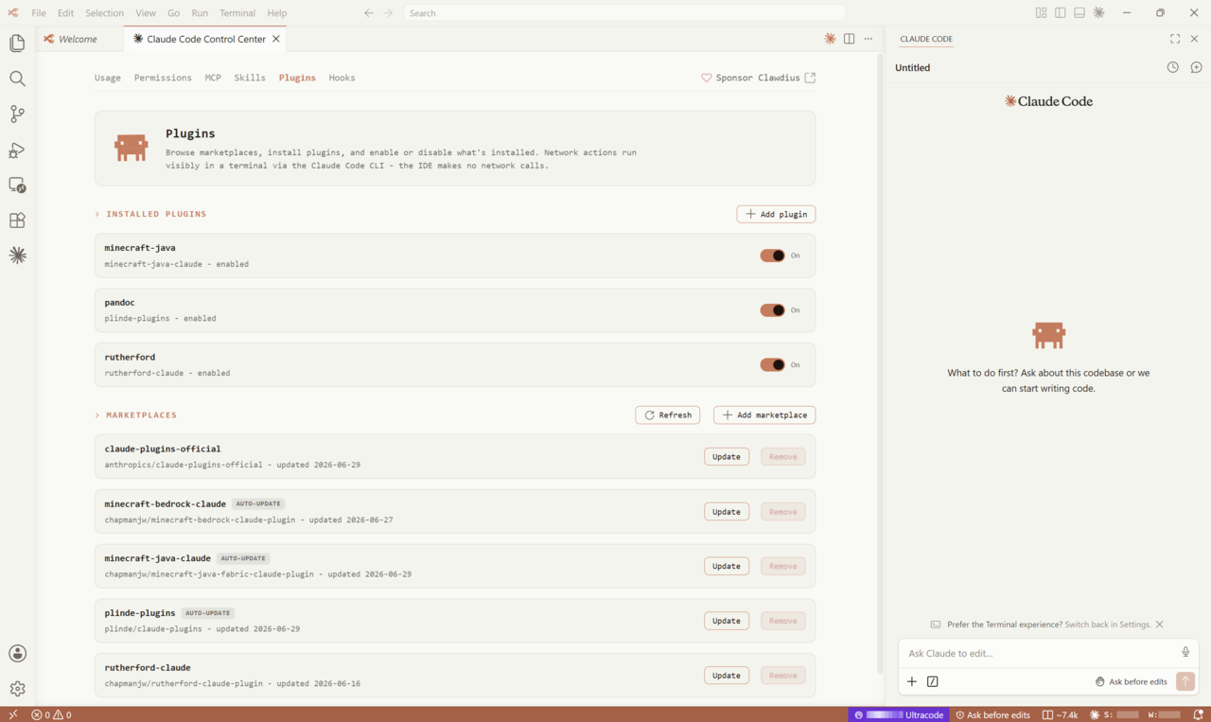The height and width of the screenshot is (722, 1211).
Task: Open the Claude Code activity bar icon
Action: coord(17,255)
